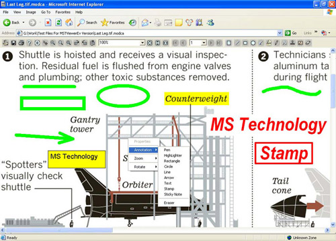Click the IE Home icon
The width and height of the screenshot is (336, 241).
click(69, 22)
